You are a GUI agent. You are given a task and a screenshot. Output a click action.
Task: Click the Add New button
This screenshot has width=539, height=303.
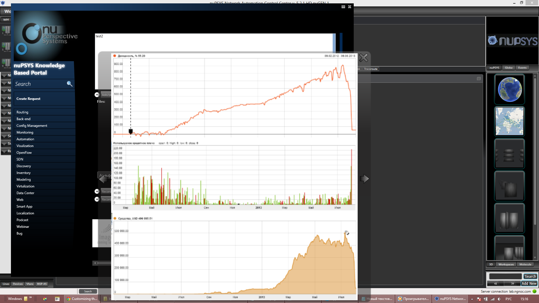pos(529,284)
